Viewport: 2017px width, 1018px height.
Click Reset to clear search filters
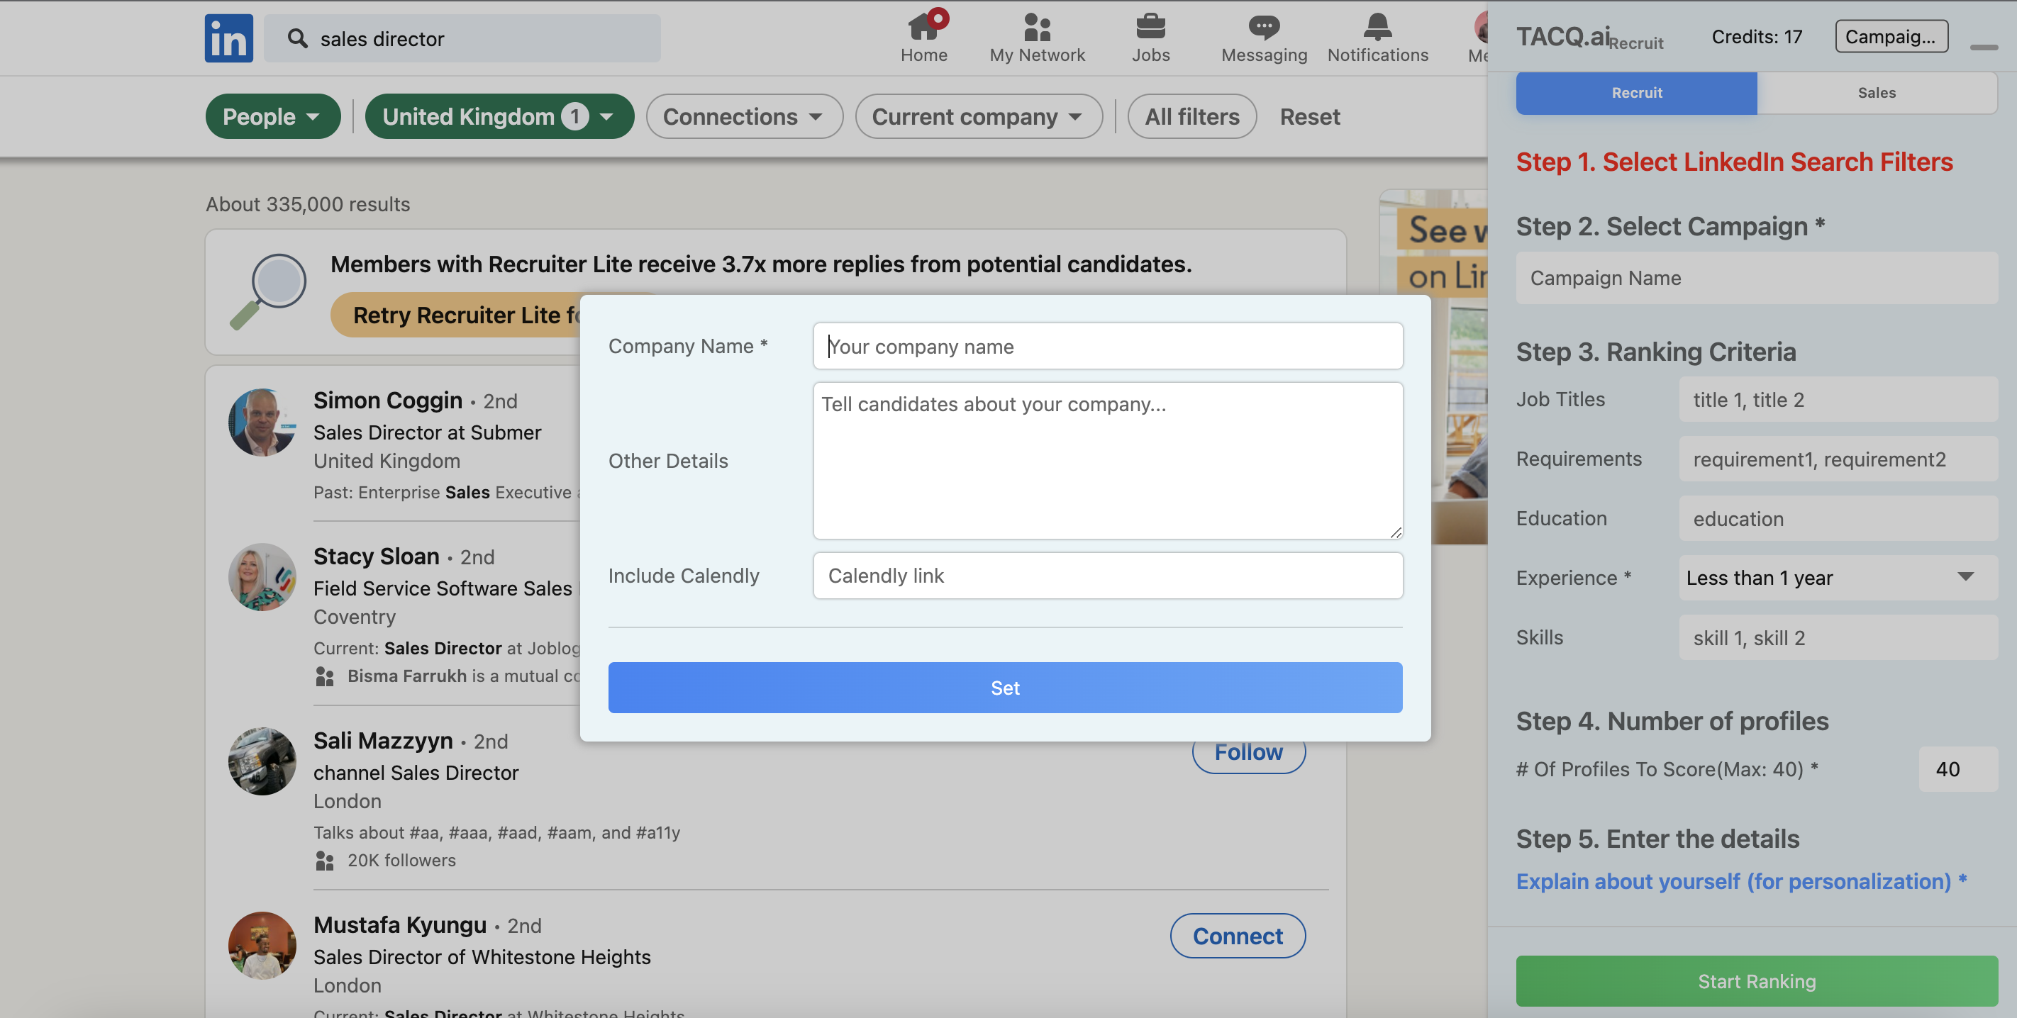pyautogui.click(x=1309, y=116)
